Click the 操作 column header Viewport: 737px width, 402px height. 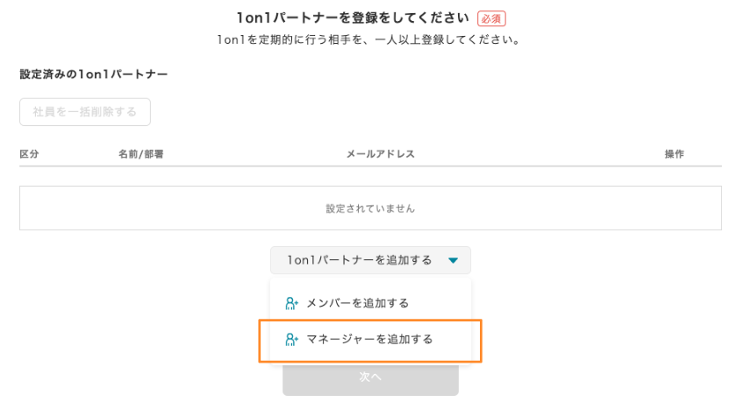(674, 154)
